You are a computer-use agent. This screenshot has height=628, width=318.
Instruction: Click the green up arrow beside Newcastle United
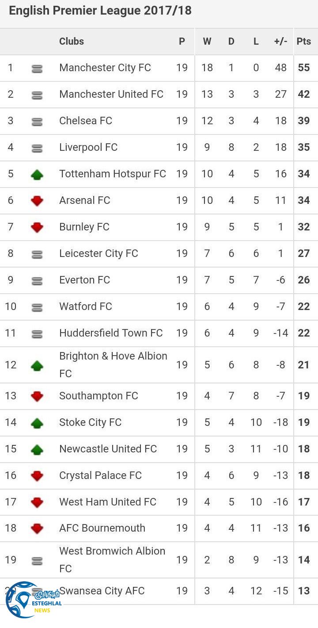[x=37, y=450]
